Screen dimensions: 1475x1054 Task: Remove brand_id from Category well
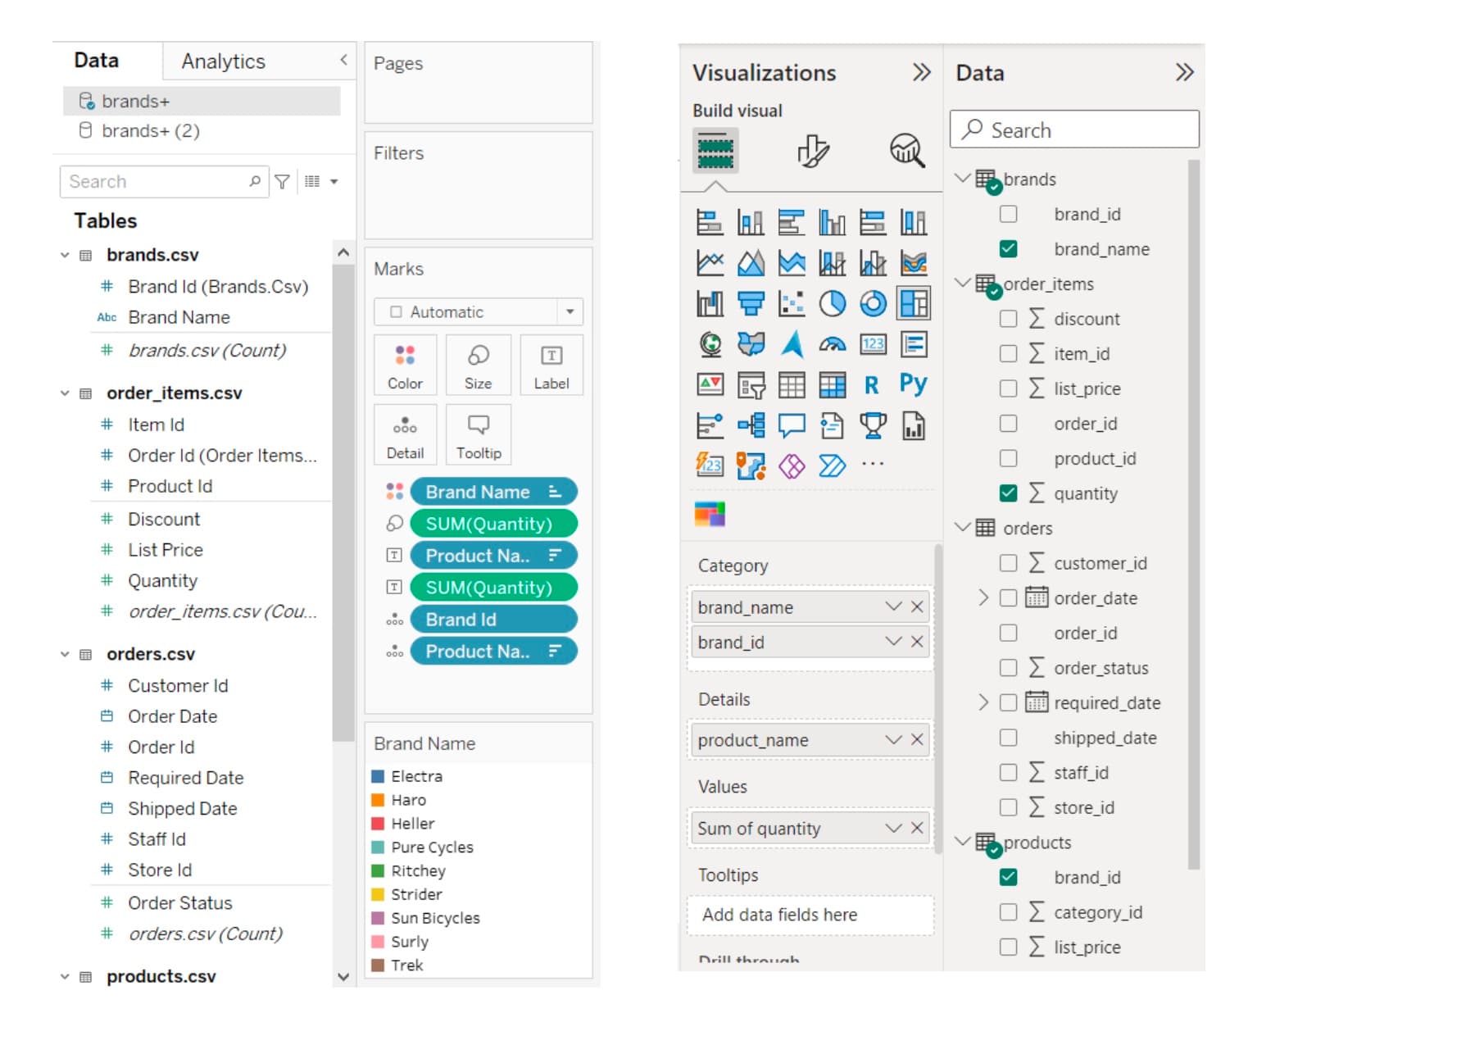(917, 642)
